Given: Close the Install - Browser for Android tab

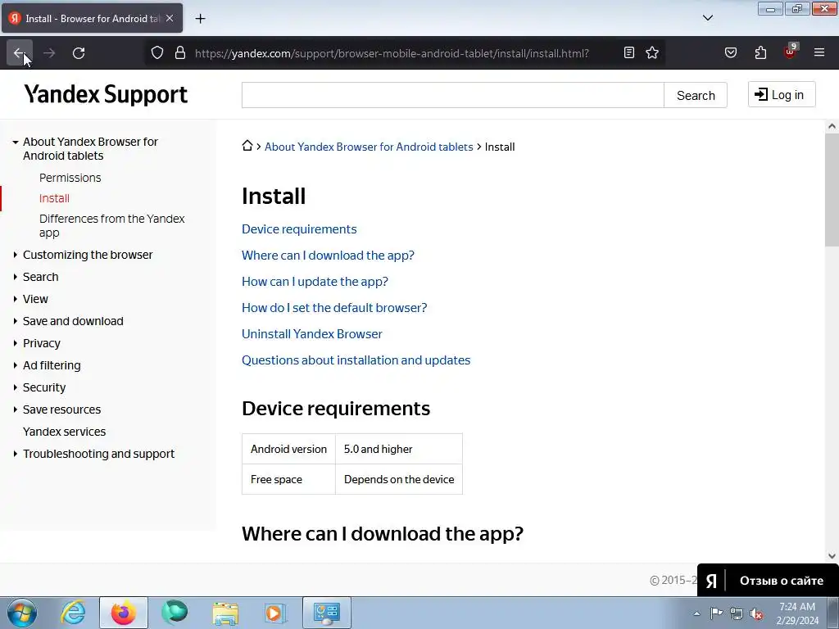Looking at the screenshot, I should click(x=170, y=18).
